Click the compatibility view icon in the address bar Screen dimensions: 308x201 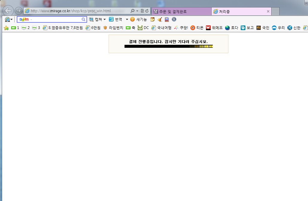142,11
